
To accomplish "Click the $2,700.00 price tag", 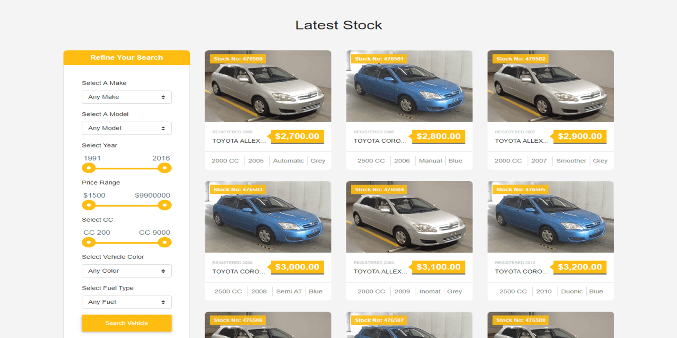I will (297, 137).
